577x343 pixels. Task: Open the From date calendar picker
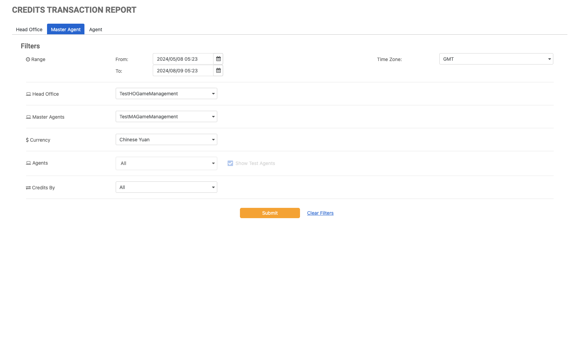[218, 59]
